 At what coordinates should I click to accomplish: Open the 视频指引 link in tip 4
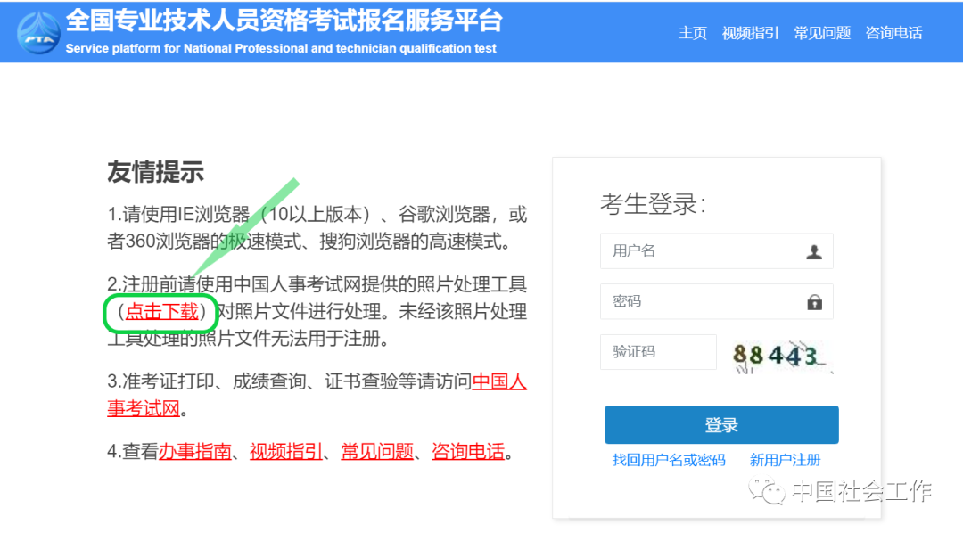coord(285,452)
